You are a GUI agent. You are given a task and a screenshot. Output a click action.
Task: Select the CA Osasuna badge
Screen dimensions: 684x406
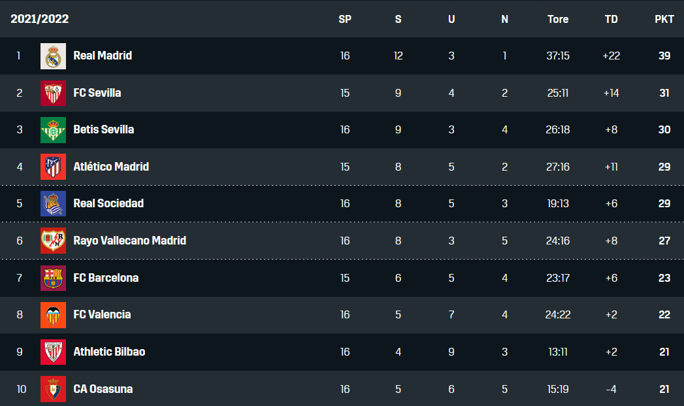(x=53, y=388)
